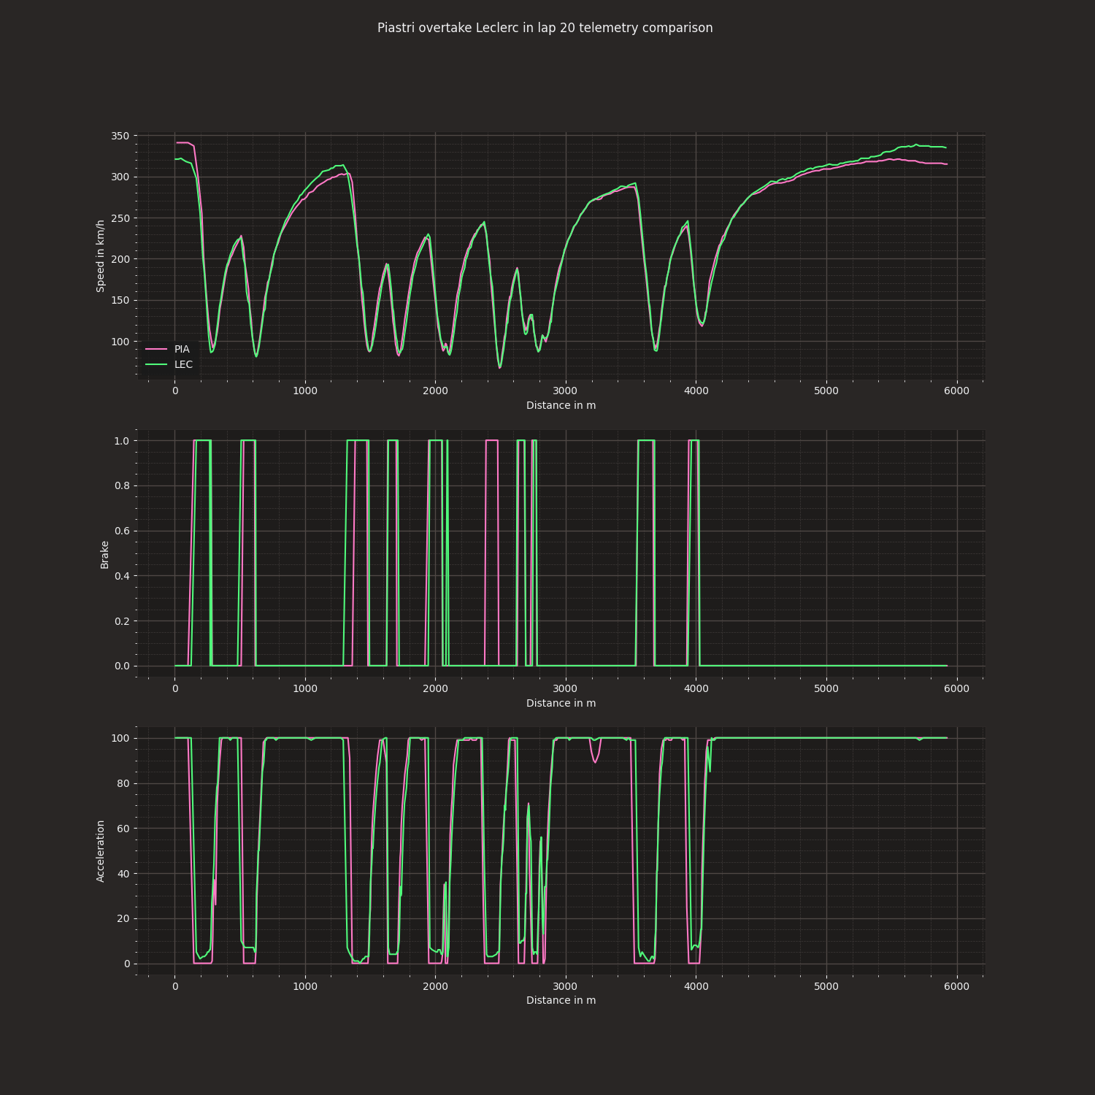Click the 'Speed in km/h' axis label
Viewport: 1095px width, 1095px height.
tap(101, 255)
